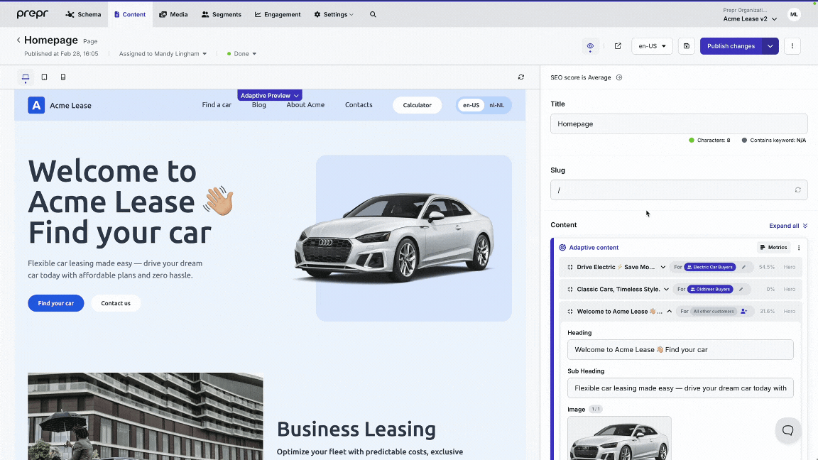818x460 pixels.
Task: Open the ML user avatar menu
Action: (794, 15)
